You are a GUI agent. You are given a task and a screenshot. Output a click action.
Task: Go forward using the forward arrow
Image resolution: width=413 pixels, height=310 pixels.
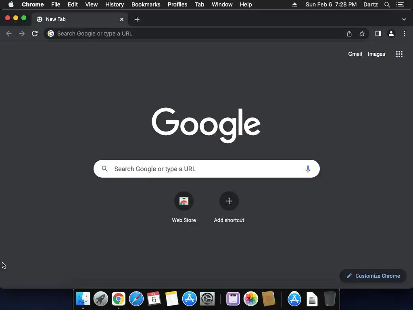pos(22,34)
